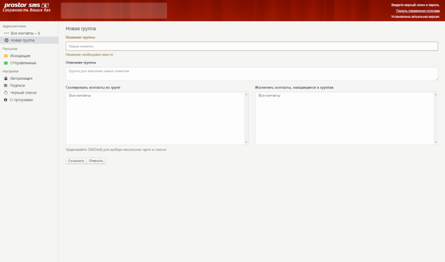Click the hand icon for Черный список
This screenshot has width=445, height=262.
6,93
